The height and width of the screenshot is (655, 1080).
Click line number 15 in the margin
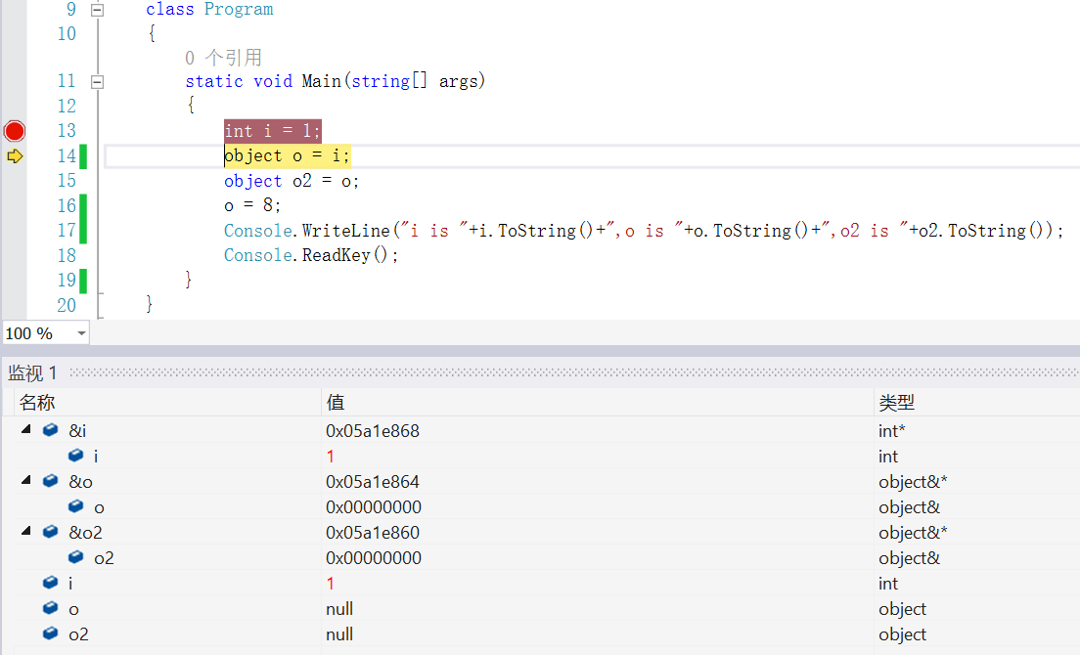tap(67, 181)
